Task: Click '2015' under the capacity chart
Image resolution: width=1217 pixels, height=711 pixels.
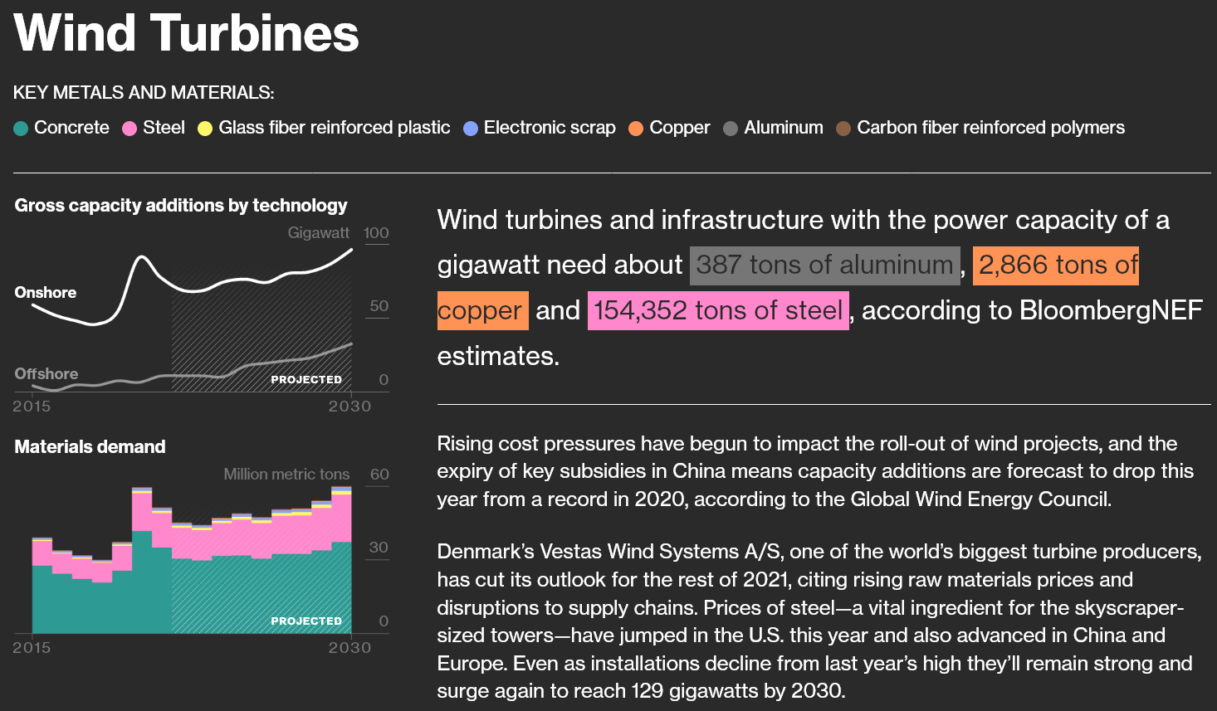Action: tap(32, 407)
